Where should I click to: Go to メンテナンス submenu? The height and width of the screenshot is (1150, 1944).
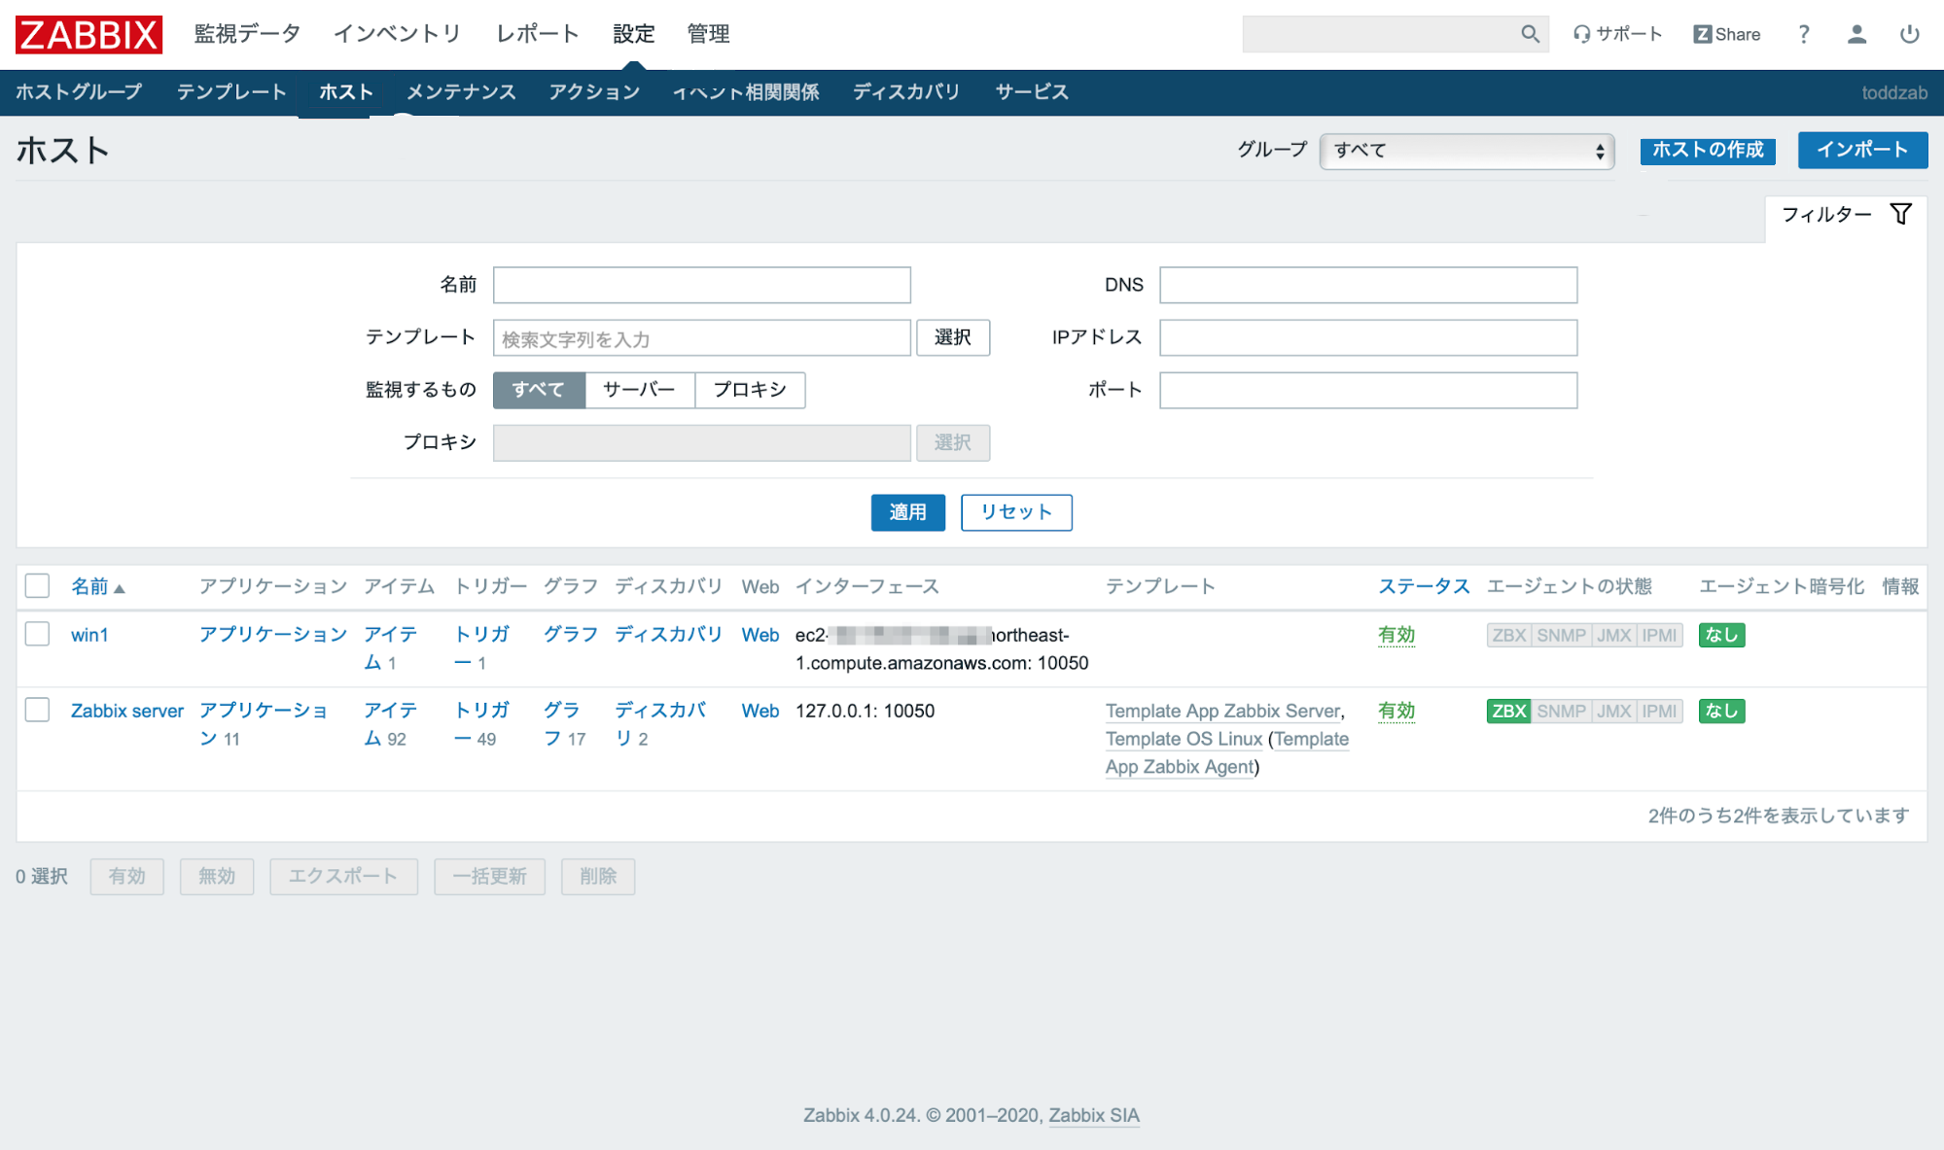pos(461,92)
